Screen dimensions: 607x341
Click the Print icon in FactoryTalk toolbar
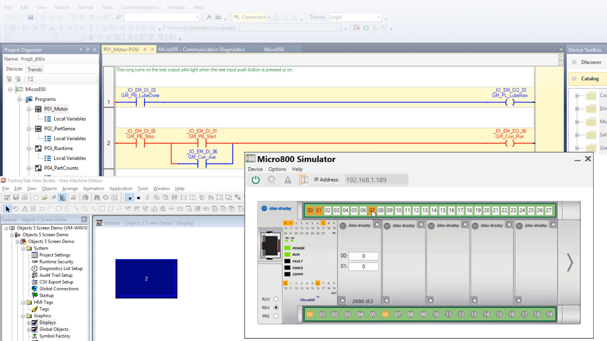coord(24,198)
